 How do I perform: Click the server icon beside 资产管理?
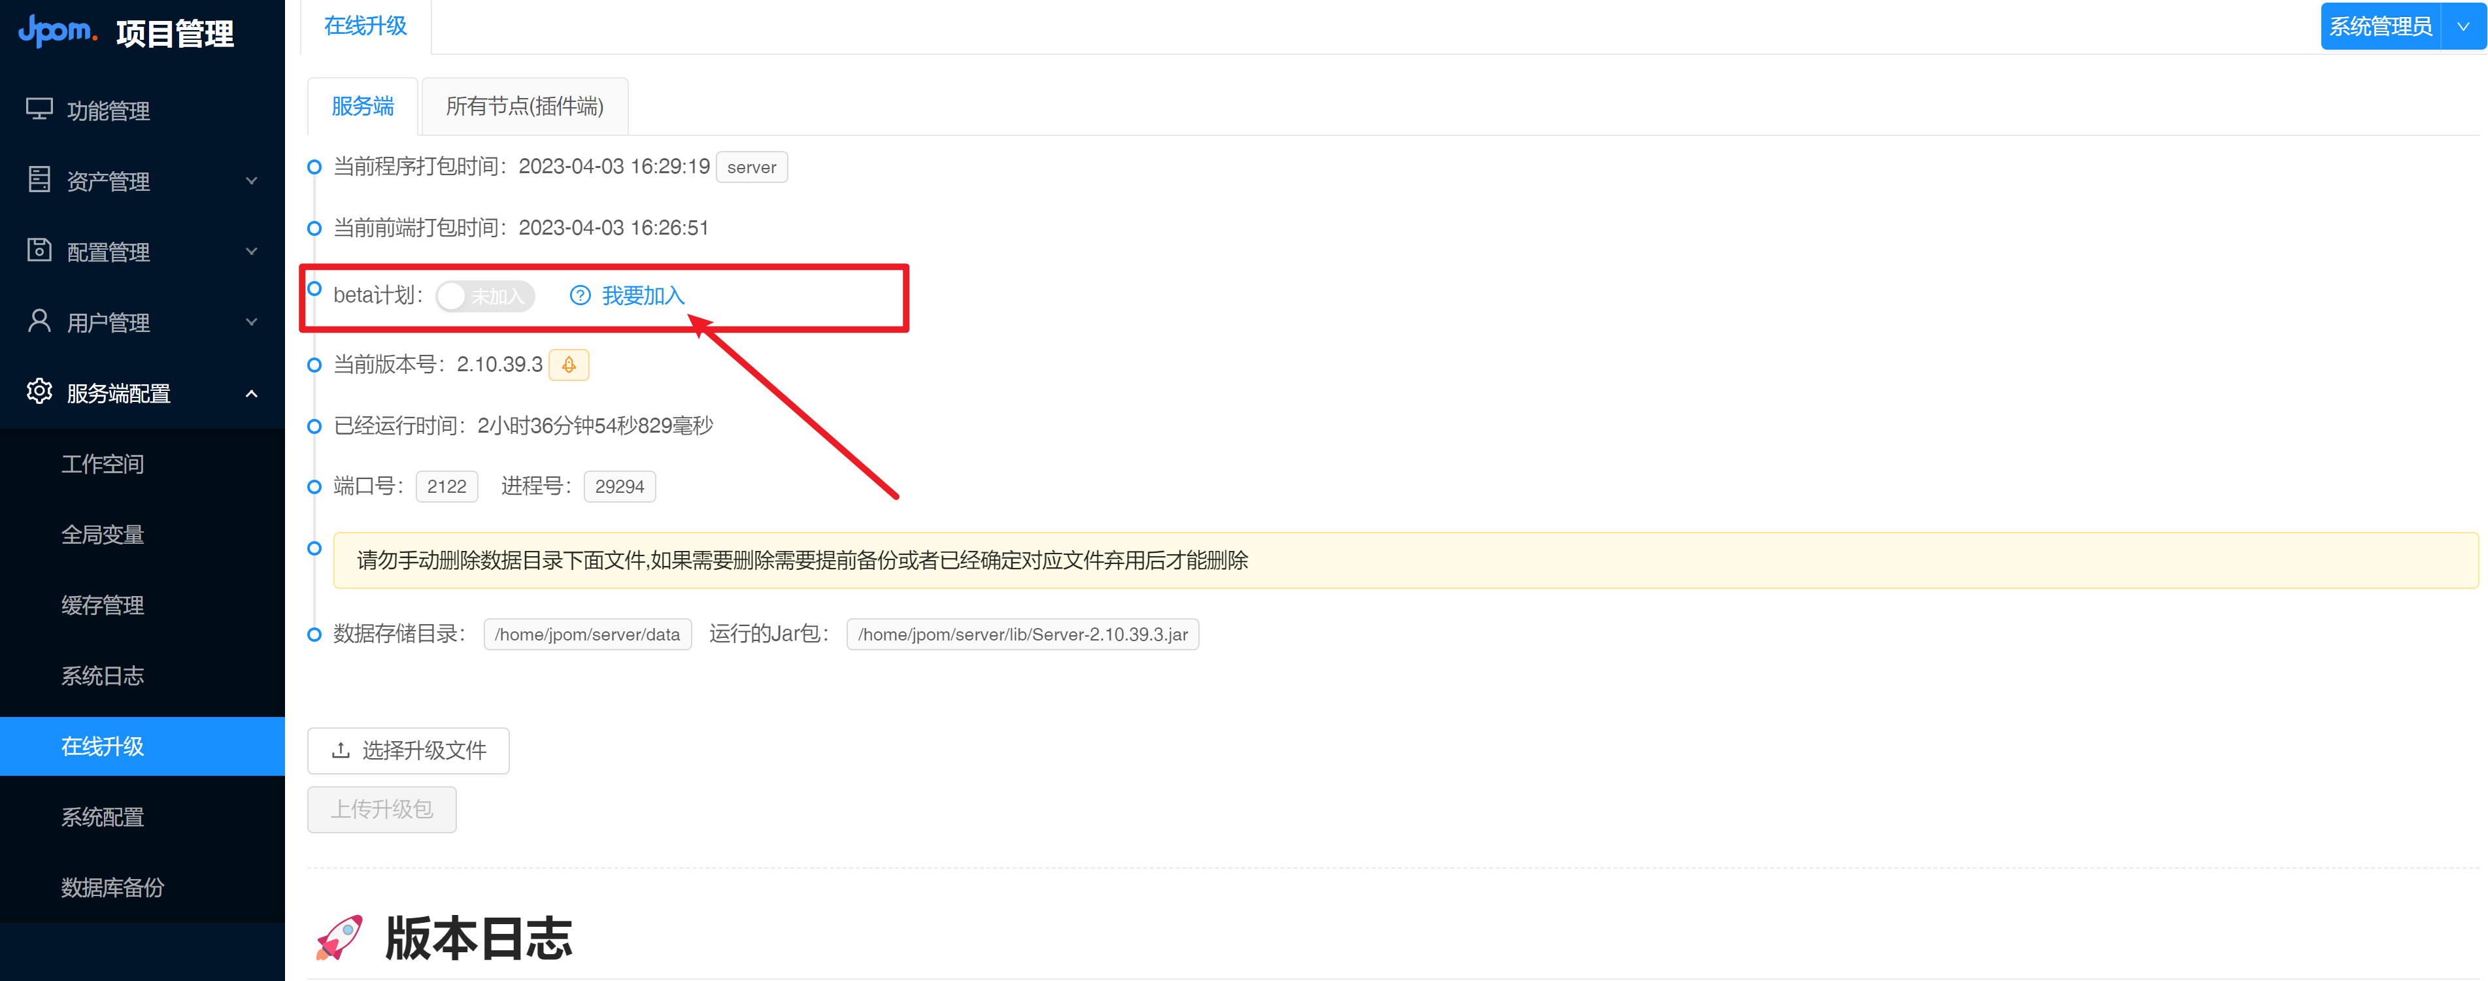pyautogui.click(x=39, y=180)
